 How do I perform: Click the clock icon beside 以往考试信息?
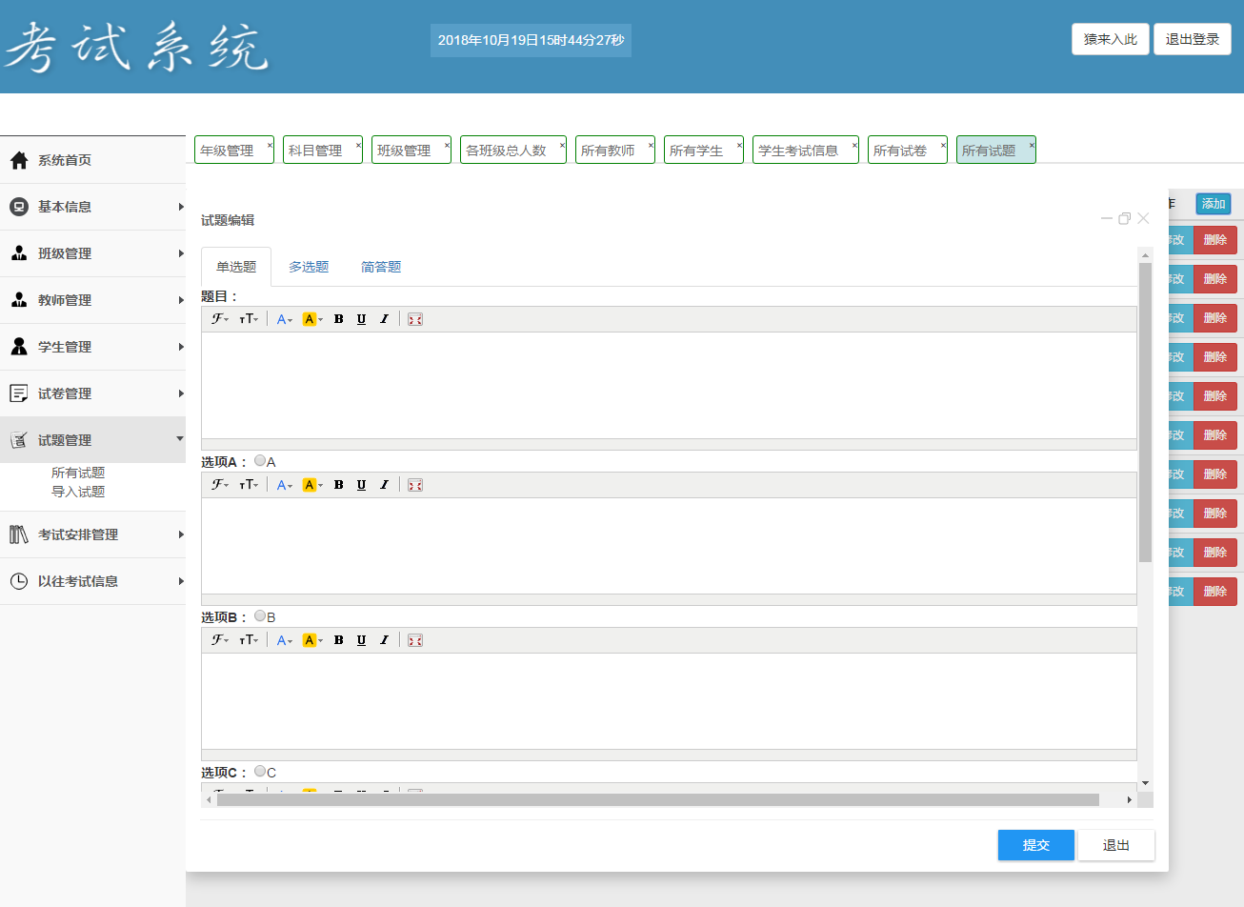pyautogui.click(x=19, y=581)
